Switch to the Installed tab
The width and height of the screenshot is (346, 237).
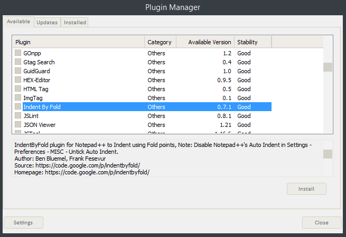(x=75, y=23)
